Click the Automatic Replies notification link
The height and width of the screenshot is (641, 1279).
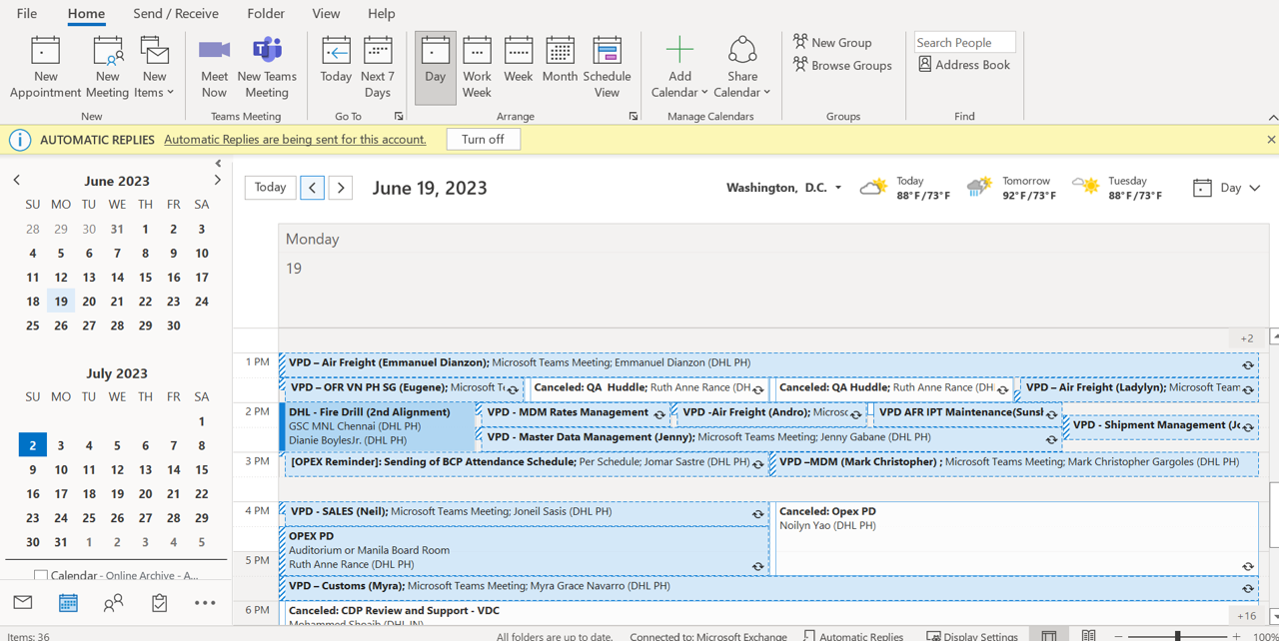pyautogui.click(x=295, y=140)
